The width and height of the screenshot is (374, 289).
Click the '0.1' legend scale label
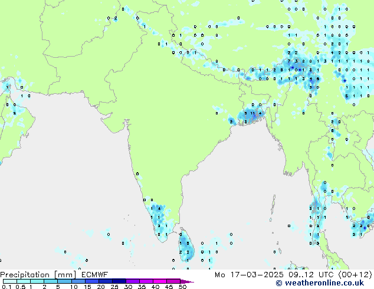pos(6,287)
